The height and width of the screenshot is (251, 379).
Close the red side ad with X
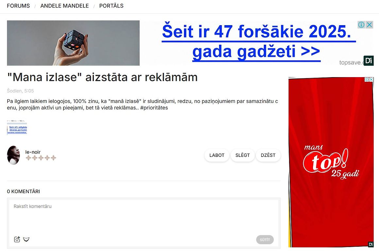(x=371, y=79)
